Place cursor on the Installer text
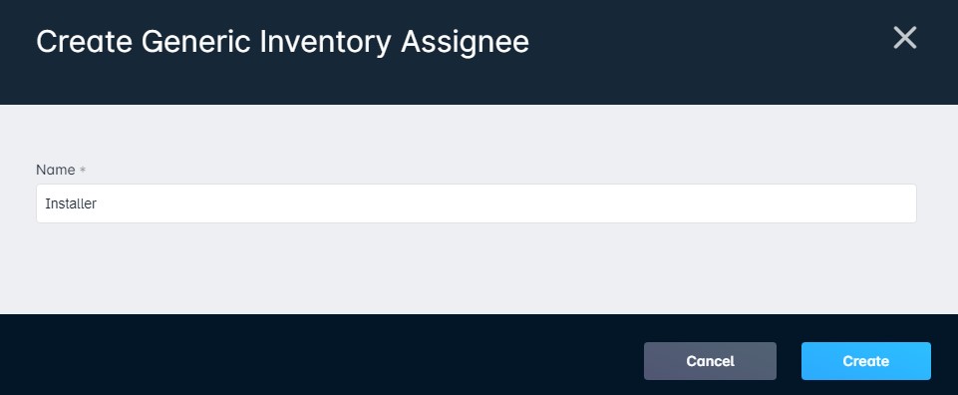The width and height of the screenshot is (958, 395). 71,203
